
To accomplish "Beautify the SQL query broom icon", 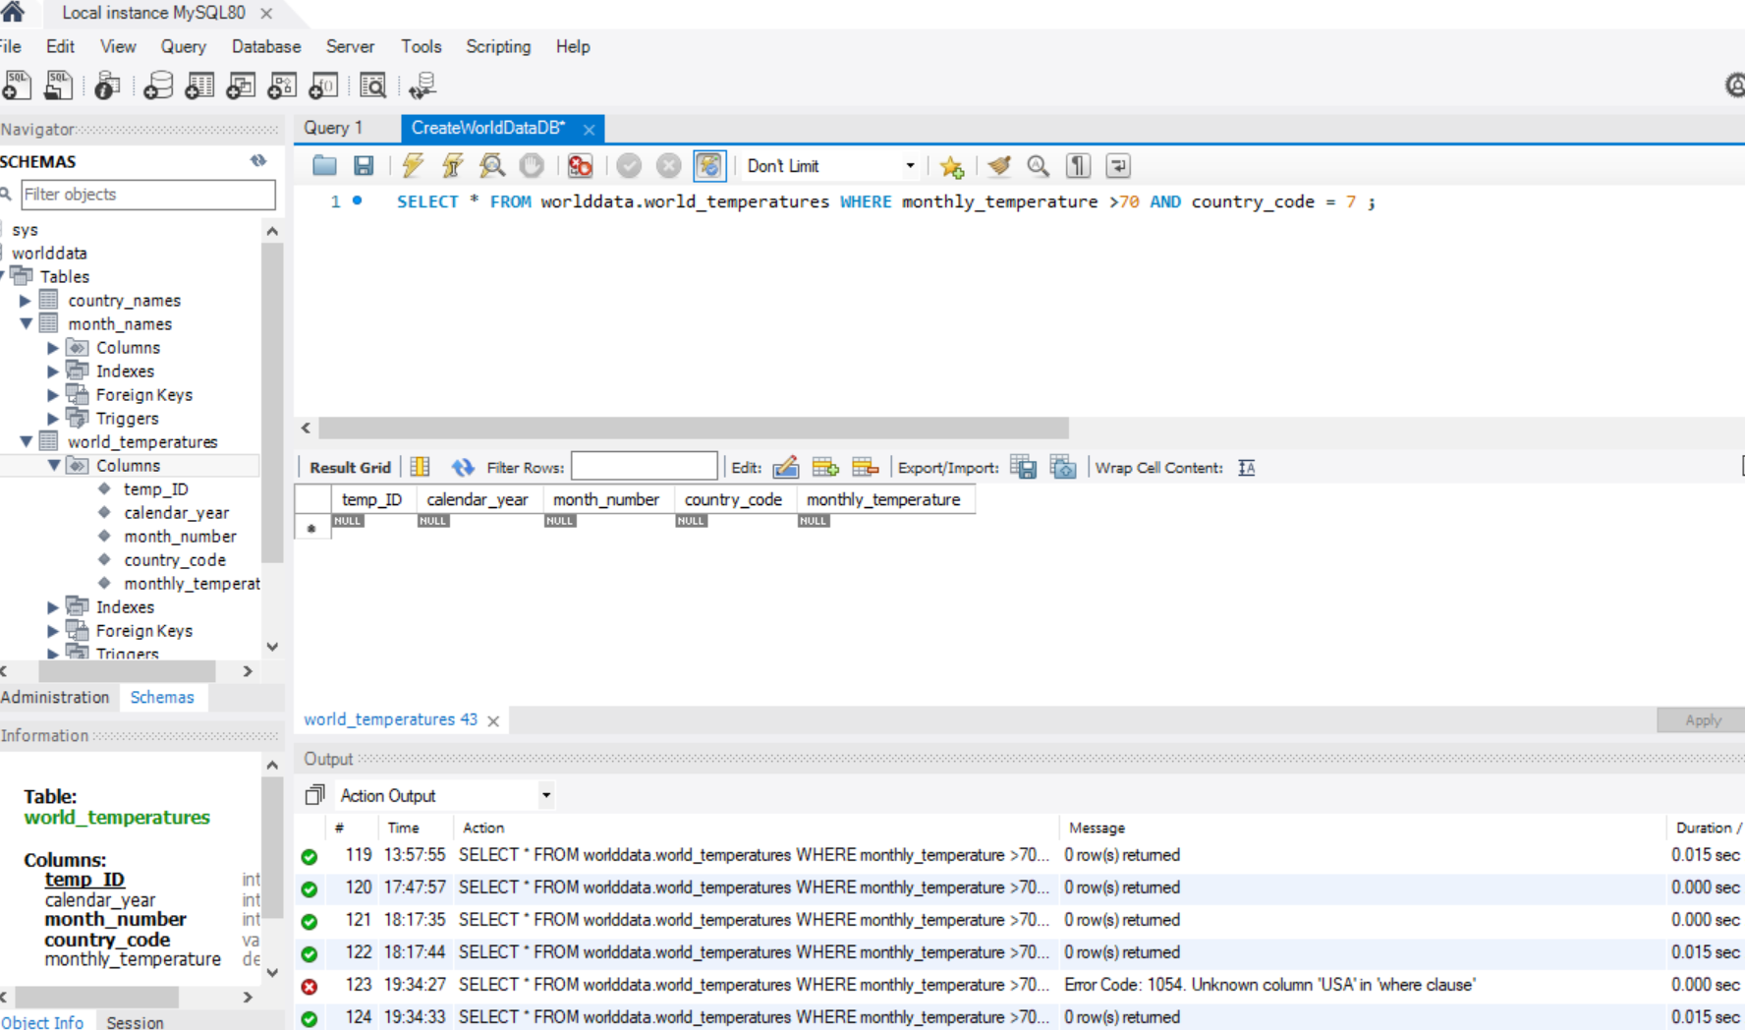I will pyautogui.click(x=999, y=165).
